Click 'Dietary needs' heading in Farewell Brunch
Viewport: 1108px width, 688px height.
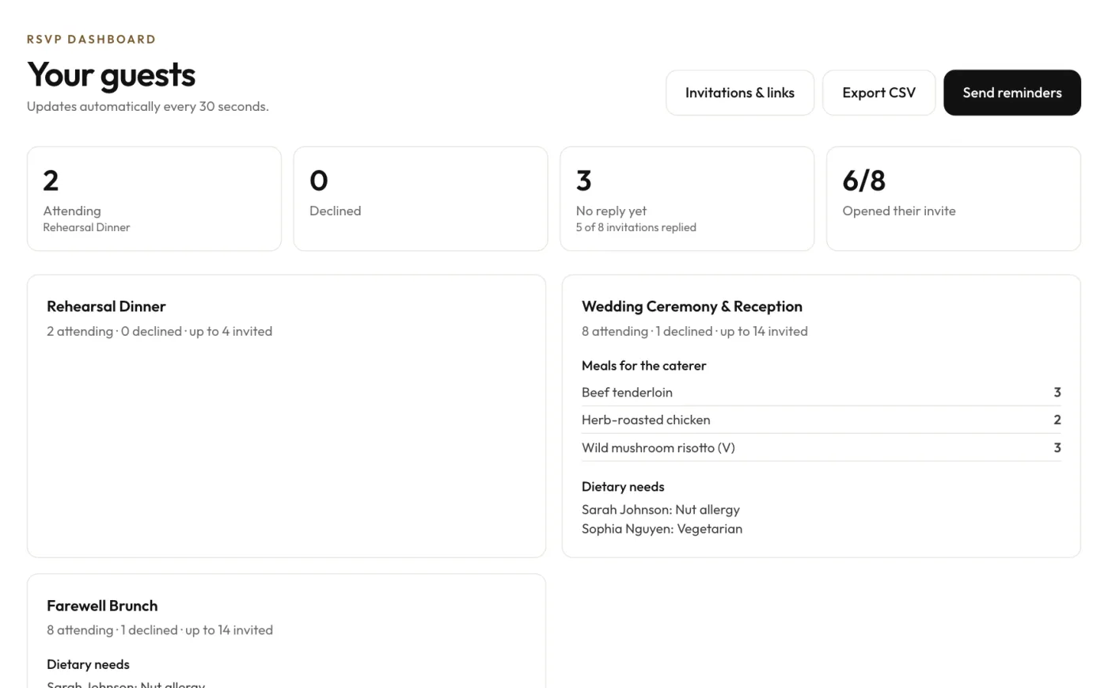click(88, 664)
